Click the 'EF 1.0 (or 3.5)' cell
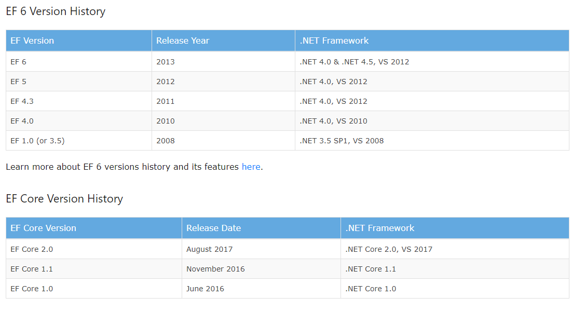The width and height of the screenshot is (585, 311). [79, 141]
